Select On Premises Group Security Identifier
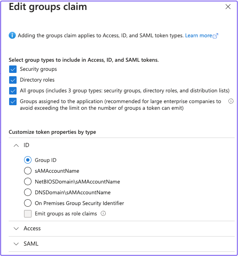The height and width of the screenshot is (256, 238). pos(28,203)
